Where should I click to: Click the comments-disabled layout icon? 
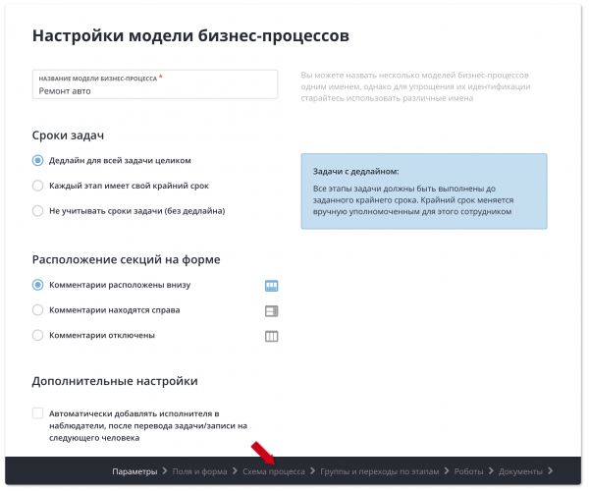click(272, 336)
